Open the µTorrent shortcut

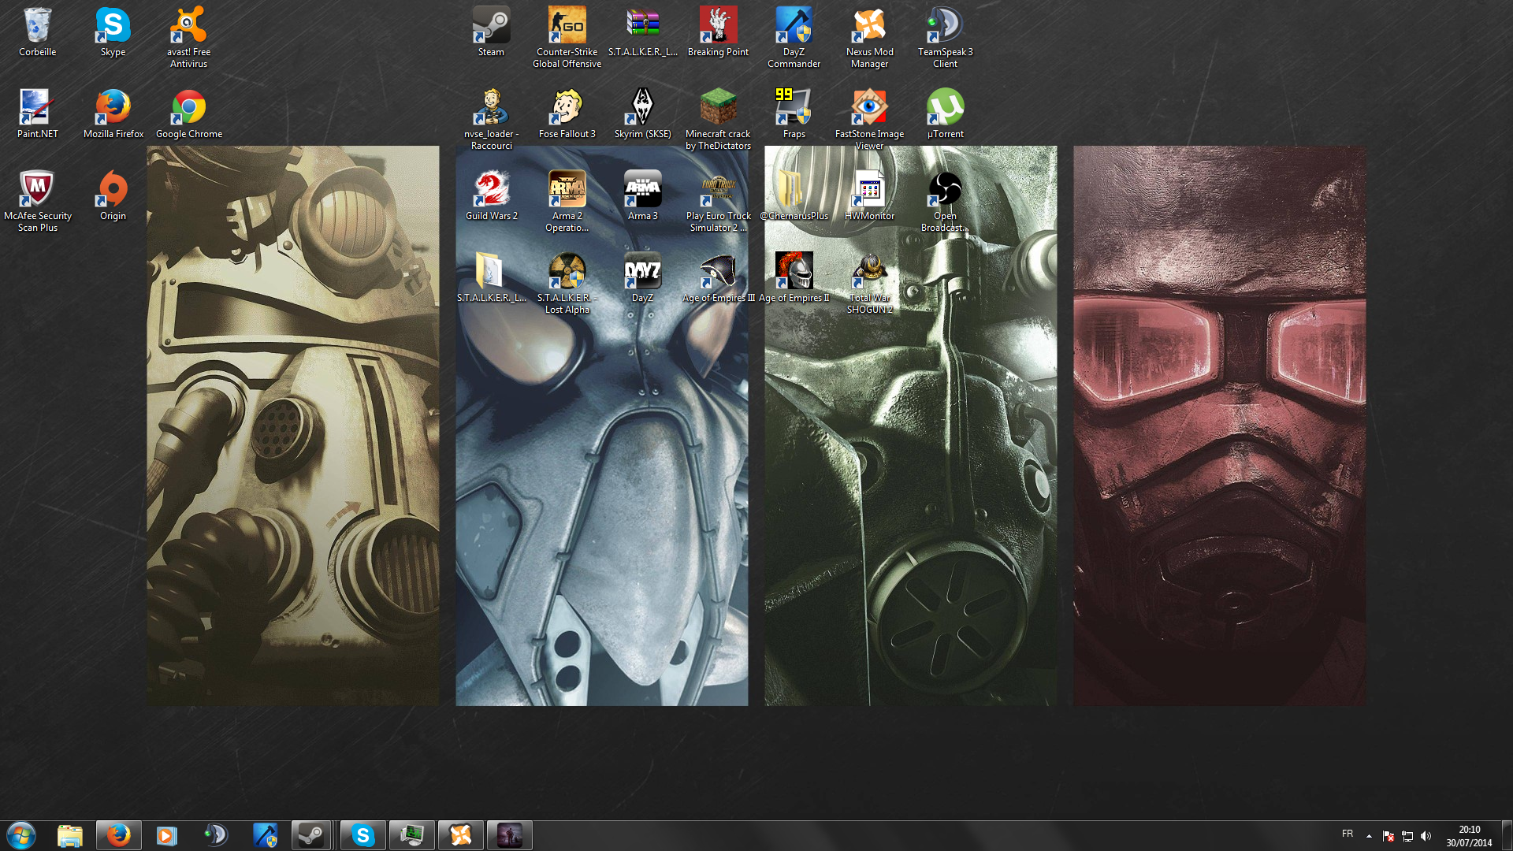[945, 114]
